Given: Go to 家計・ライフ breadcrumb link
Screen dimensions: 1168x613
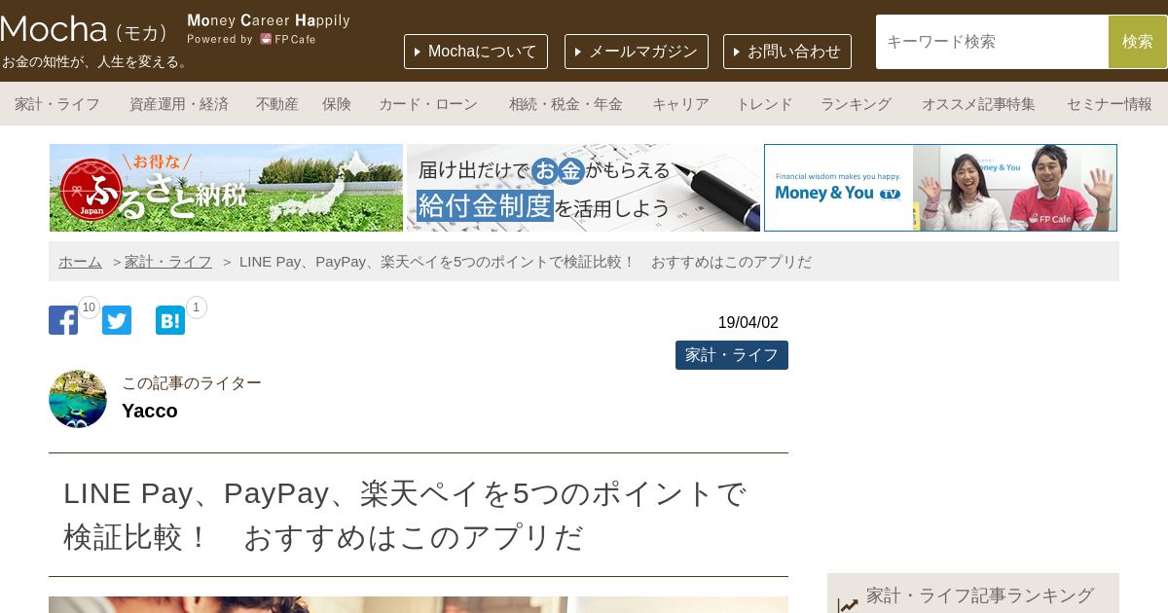Looking at the screenshot, I should (168, 262).
